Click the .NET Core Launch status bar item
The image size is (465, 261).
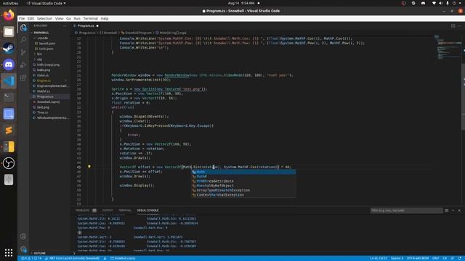click(73, 258)
